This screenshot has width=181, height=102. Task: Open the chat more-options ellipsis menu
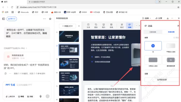pos(44,19)
